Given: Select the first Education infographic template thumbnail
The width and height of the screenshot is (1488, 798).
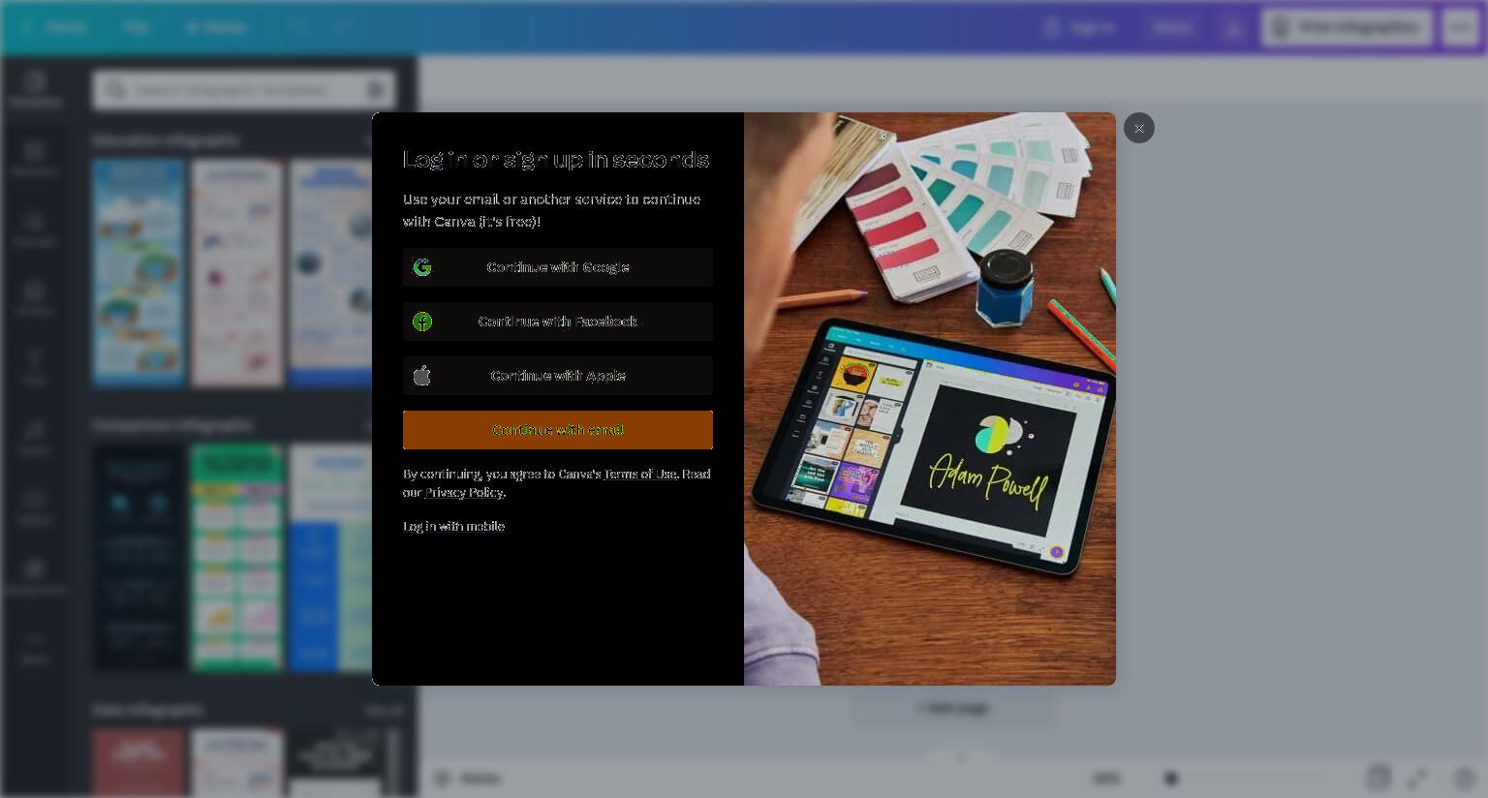Looking at the screenshot, I should click(139, 273).
